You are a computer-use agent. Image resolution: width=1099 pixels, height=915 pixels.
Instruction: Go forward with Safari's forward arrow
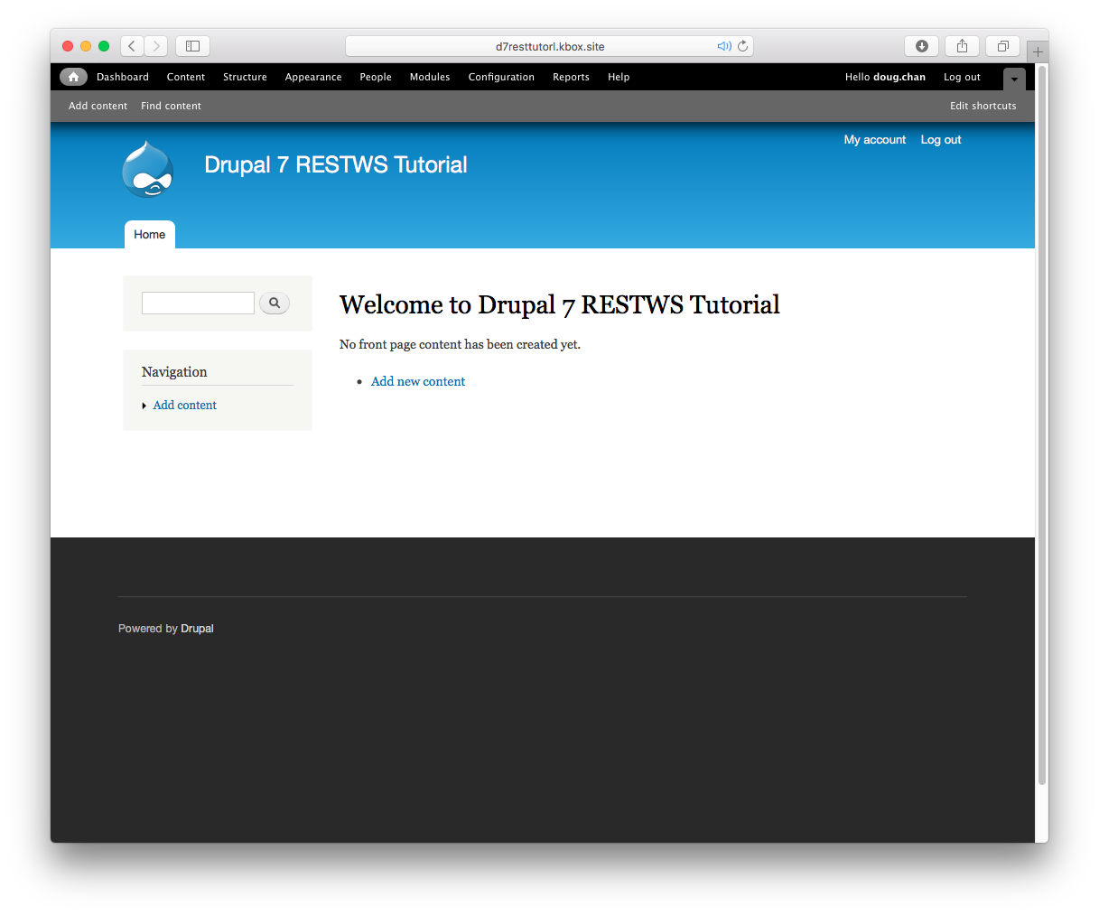click(156, 46)
